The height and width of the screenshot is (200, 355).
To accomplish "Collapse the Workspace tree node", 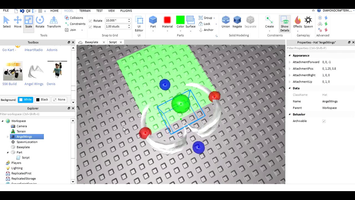I will 2,121.
